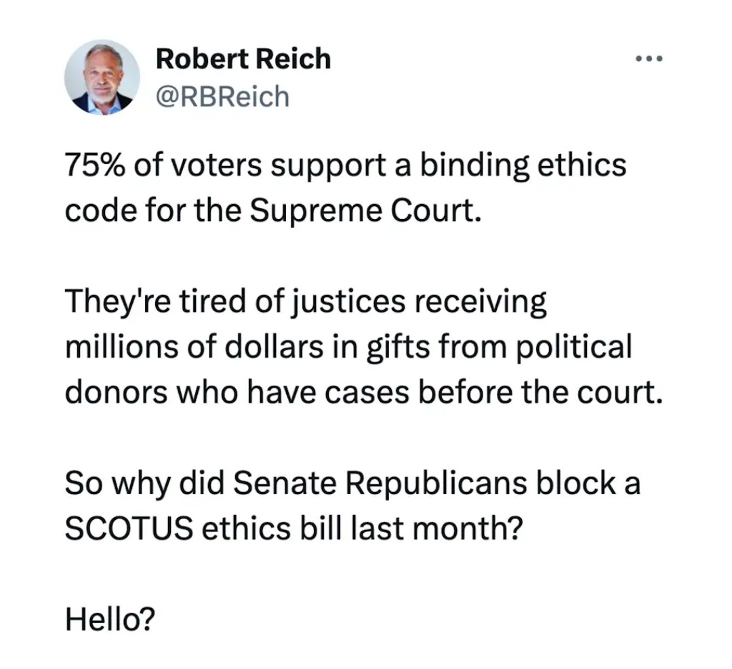732x669 pixels.
Task: Select the phrase "Supreme Court." in the tweet
Action: click(x=365, y=212)
